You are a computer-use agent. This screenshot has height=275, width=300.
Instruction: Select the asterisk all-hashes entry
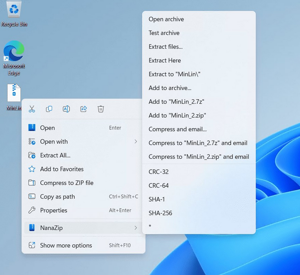coord(199,226)
